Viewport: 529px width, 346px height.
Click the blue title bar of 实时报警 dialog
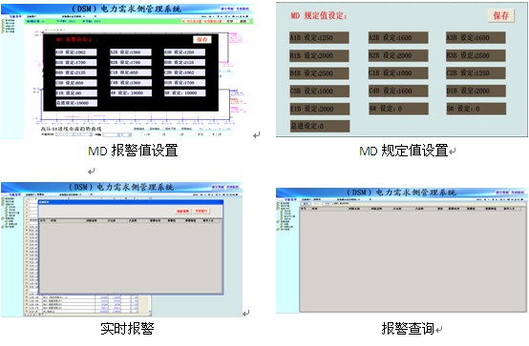(x=131, y=202)
